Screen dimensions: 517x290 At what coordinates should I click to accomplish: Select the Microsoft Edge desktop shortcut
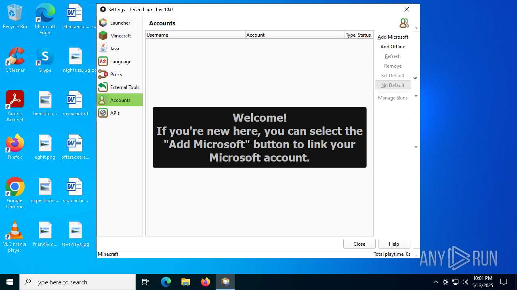(45, 20)
